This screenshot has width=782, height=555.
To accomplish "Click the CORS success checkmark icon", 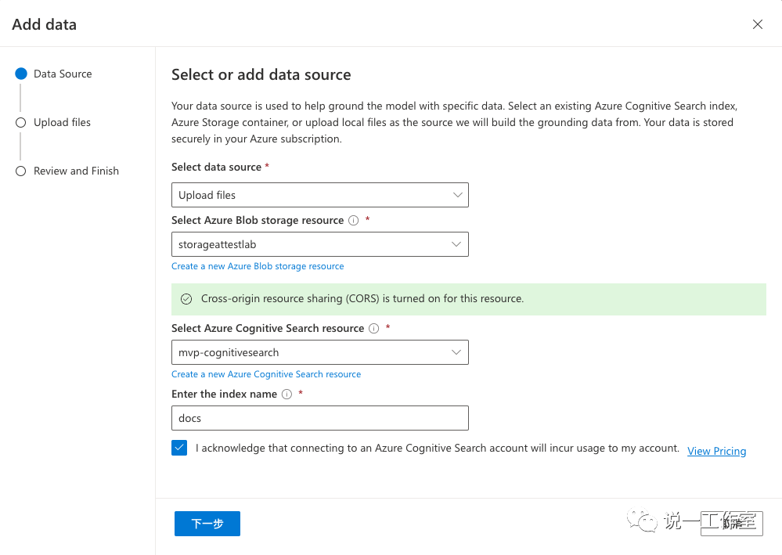I will (x=186, y=299).
